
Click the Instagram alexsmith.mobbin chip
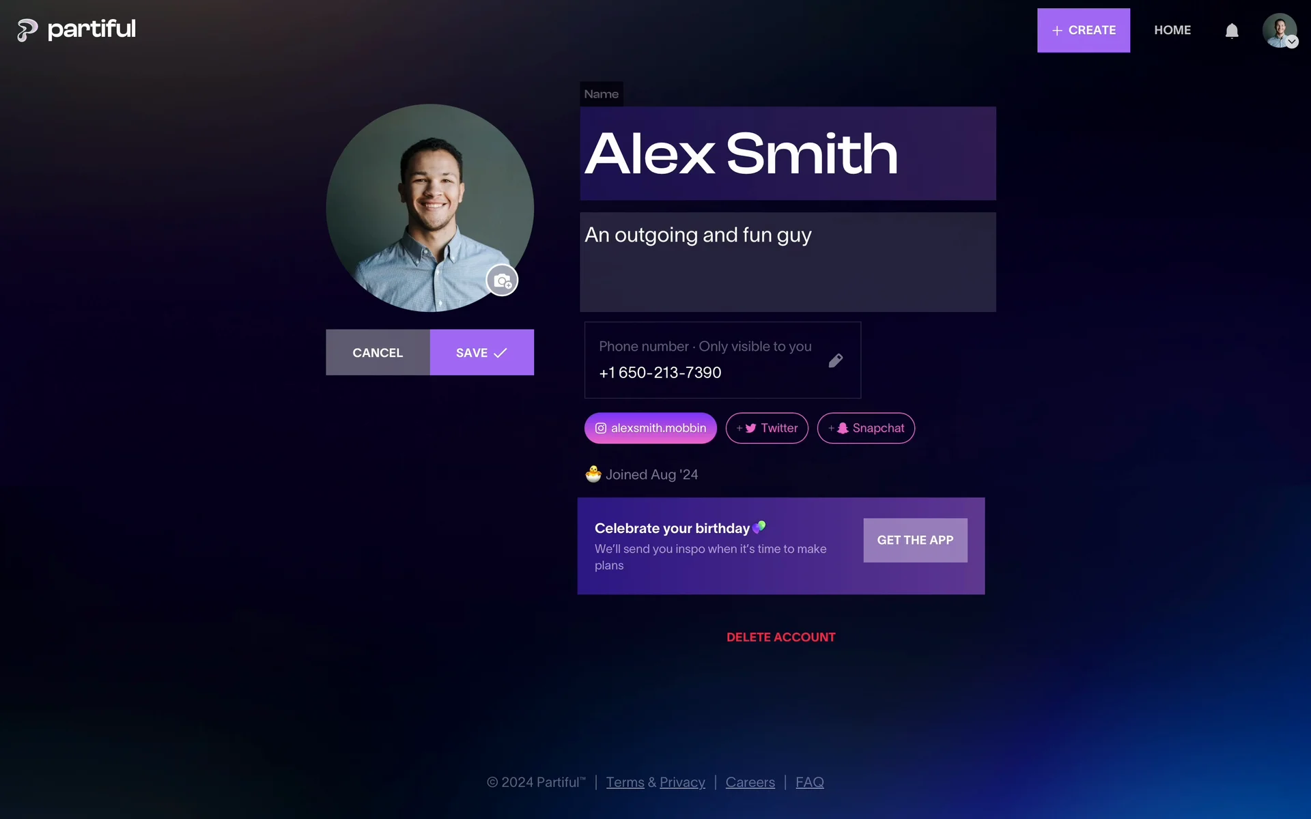tap(650, 428)
